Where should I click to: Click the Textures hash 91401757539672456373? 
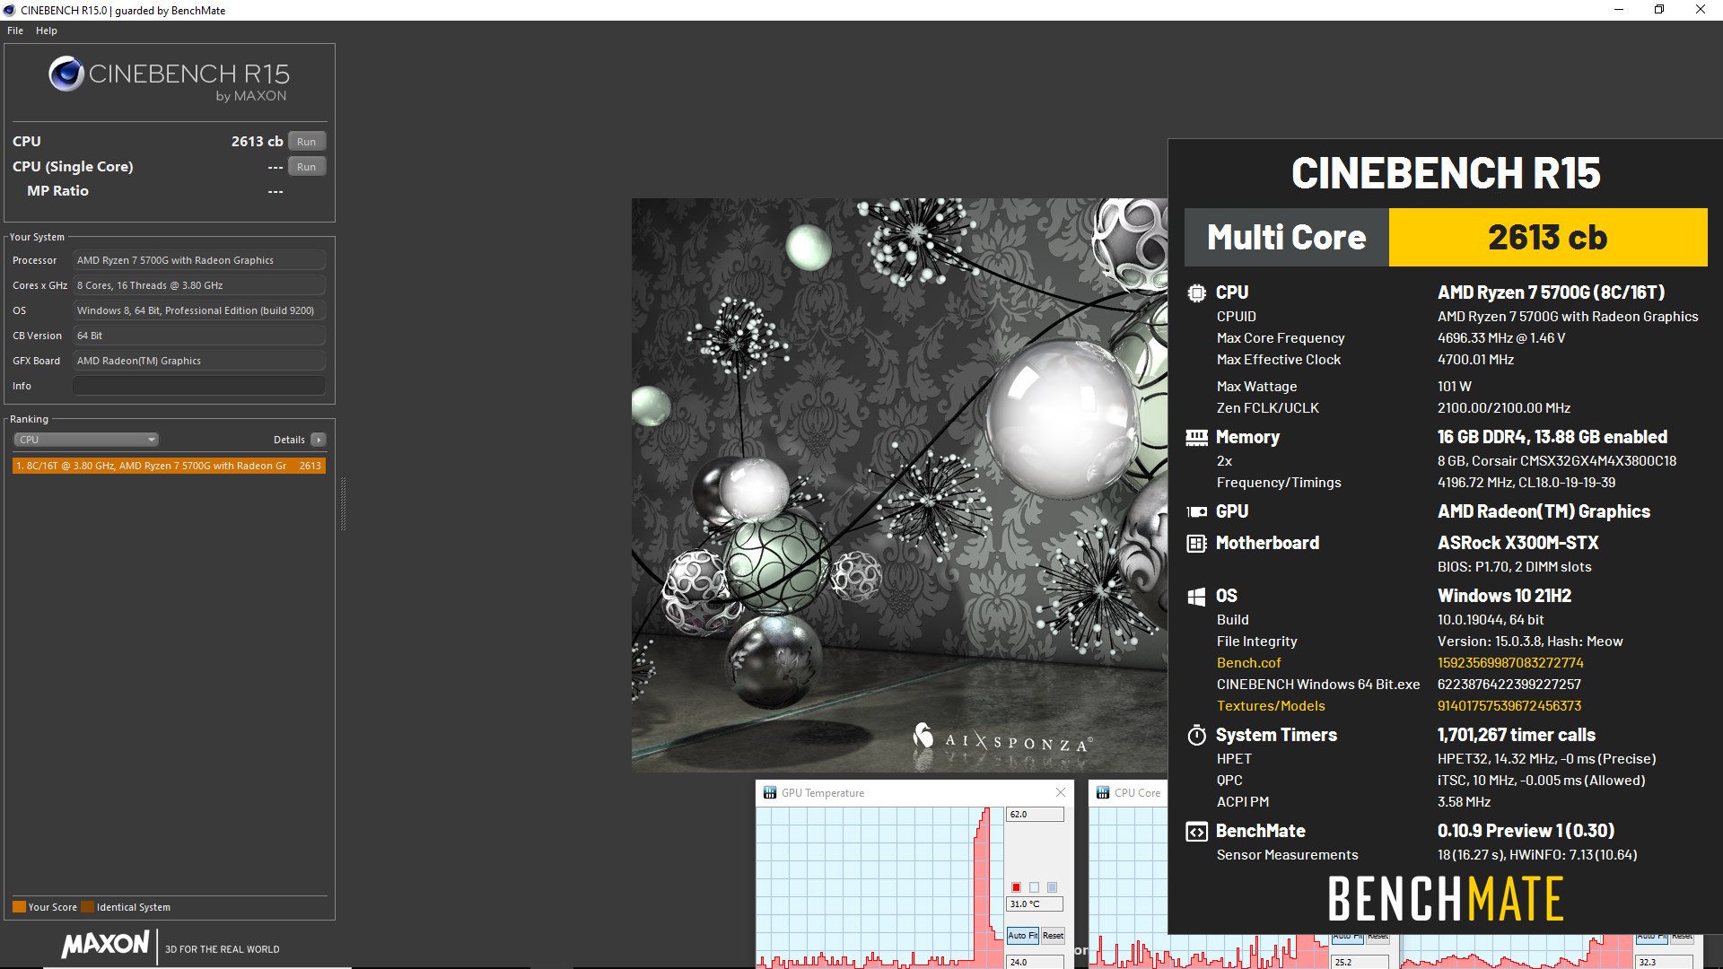(x=1509, y=706)
